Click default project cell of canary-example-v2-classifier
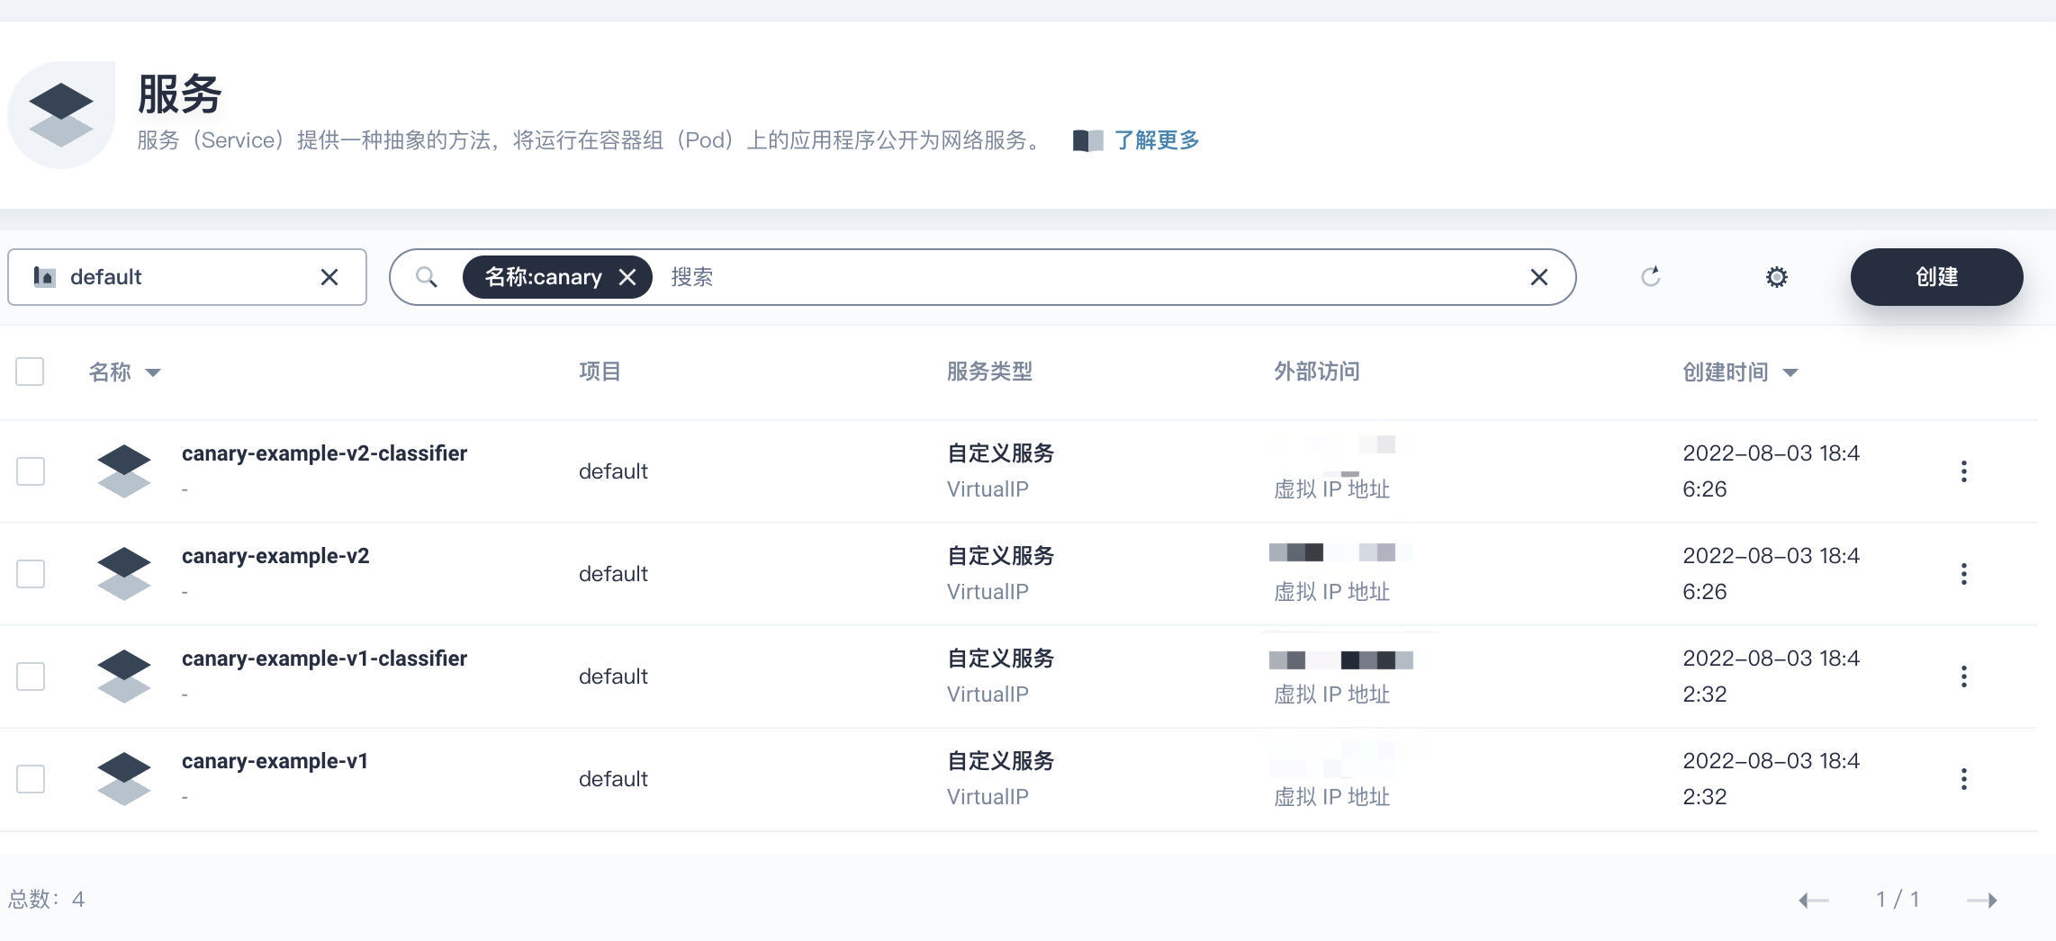 [x=613, y=471]
